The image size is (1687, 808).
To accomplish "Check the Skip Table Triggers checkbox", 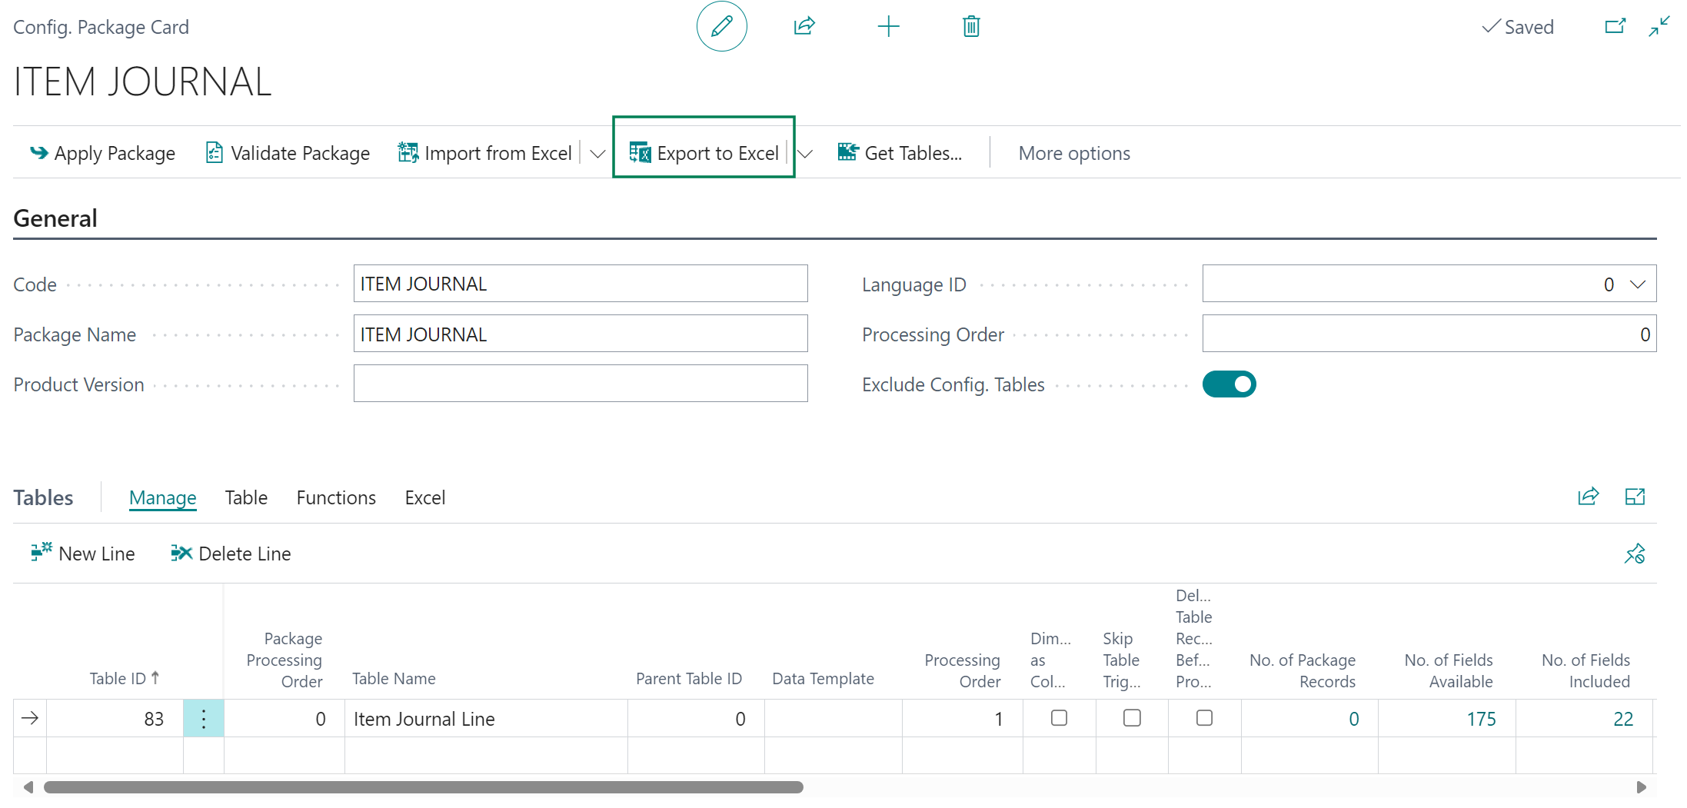I will coord(1132,717).
